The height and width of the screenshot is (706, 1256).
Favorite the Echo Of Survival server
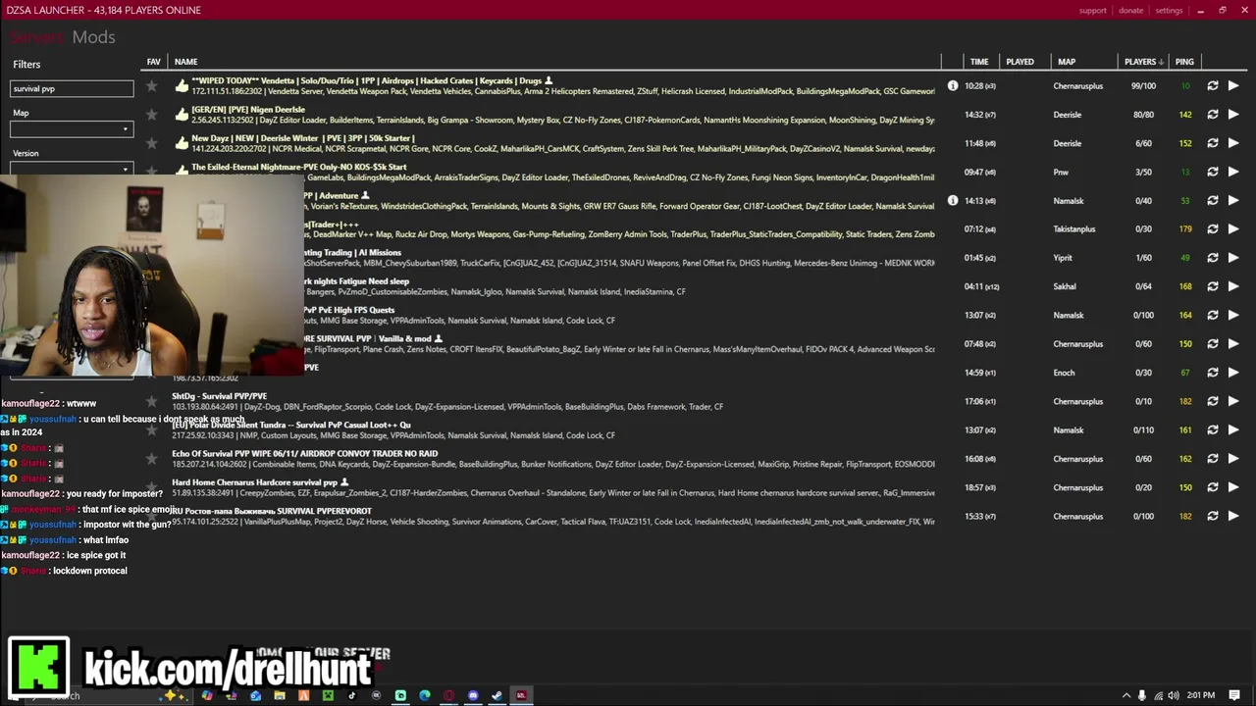152,459
